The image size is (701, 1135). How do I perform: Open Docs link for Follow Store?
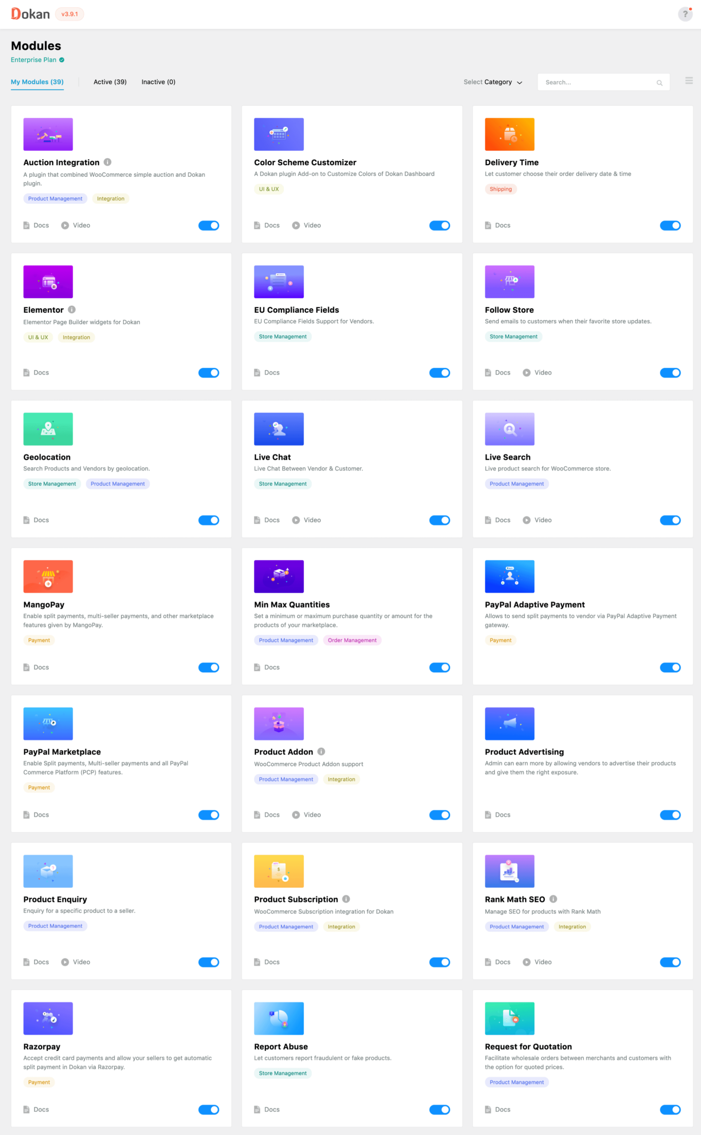point(502,372)
